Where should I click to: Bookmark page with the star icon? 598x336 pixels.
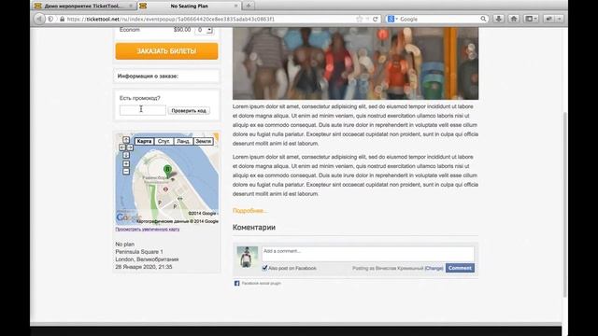coord(359,19)
